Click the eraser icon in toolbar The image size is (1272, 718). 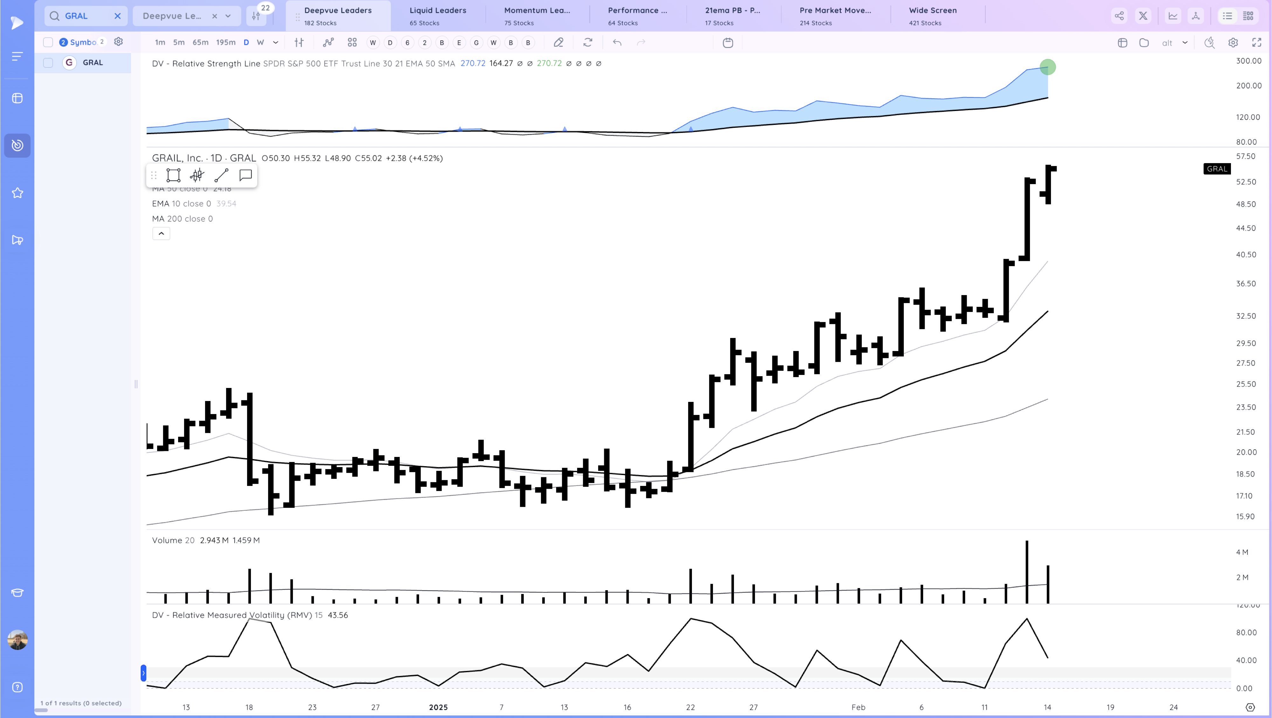[x=558, y=43]
